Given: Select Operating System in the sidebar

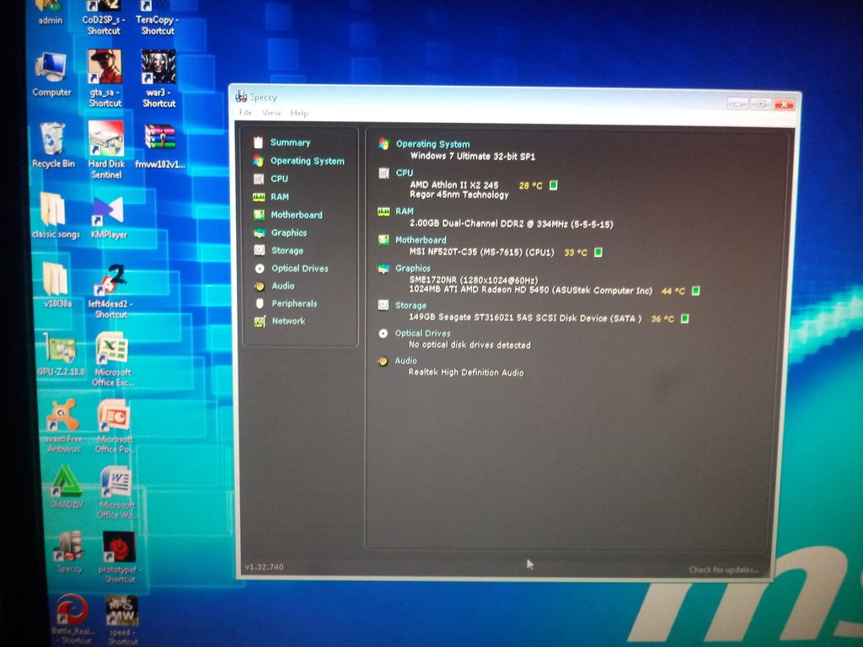Looking at the screenshot, I should coord(307,161).
